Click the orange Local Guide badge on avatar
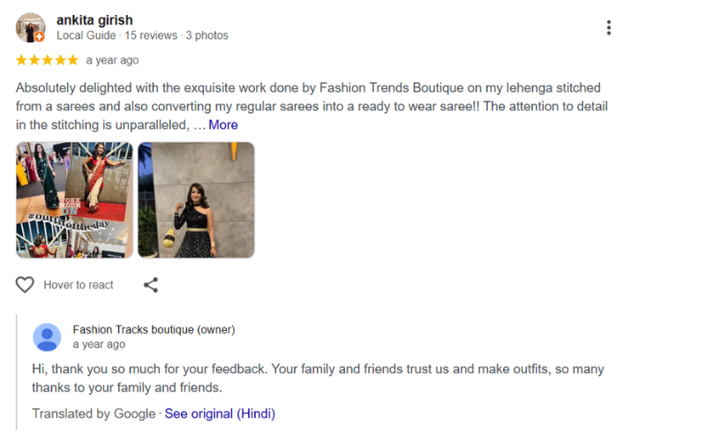 point(40,37)
